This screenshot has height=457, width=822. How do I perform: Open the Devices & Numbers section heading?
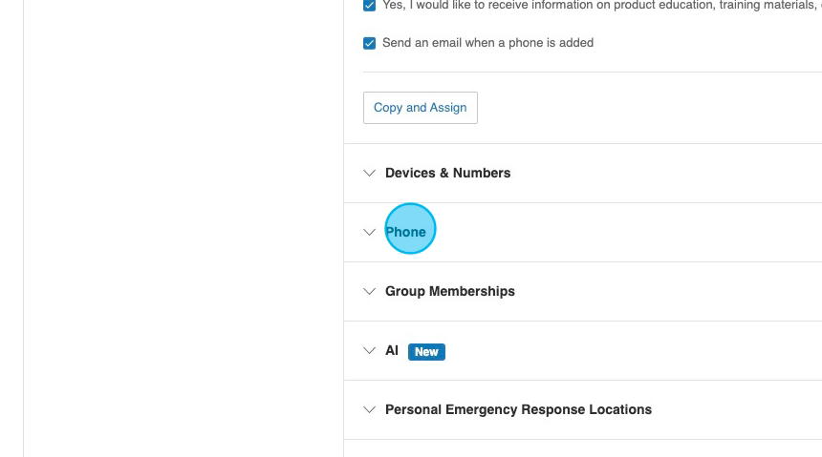tap(447, 174)
